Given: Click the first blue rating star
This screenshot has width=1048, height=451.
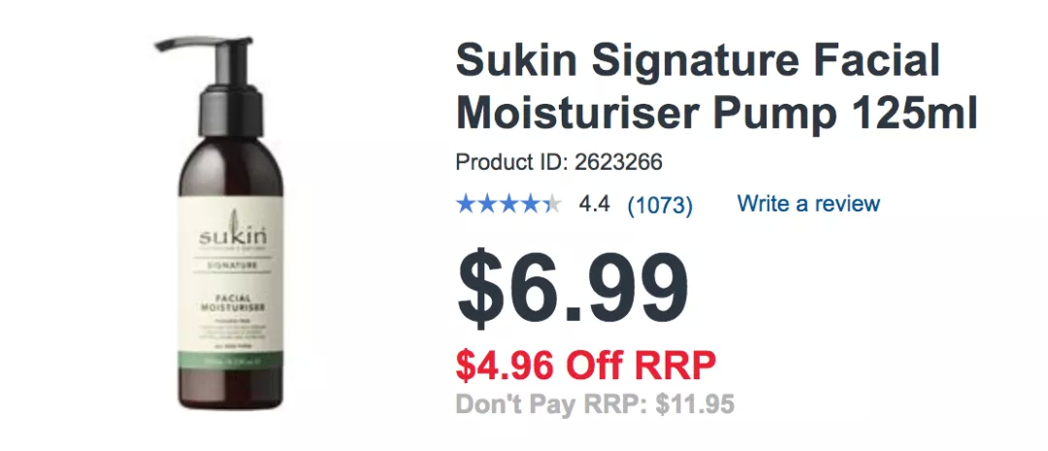Looking at the screenshot, I should 465,204.
